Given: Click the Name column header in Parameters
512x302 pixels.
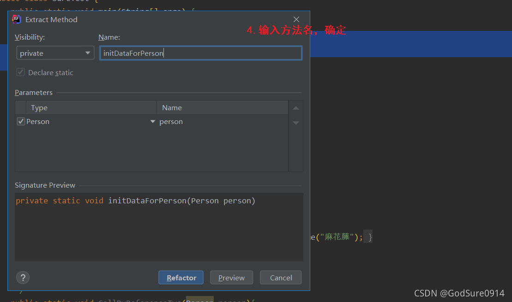Looking at the screenshot, I should [223, 107].
